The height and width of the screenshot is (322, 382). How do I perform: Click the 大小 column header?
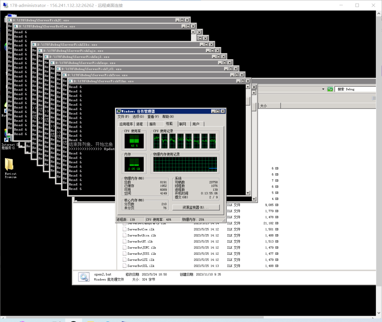(x=263, y=106)
